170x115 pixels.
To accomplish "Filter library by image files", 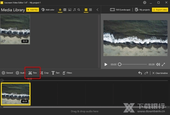I will tap(70, 10).
